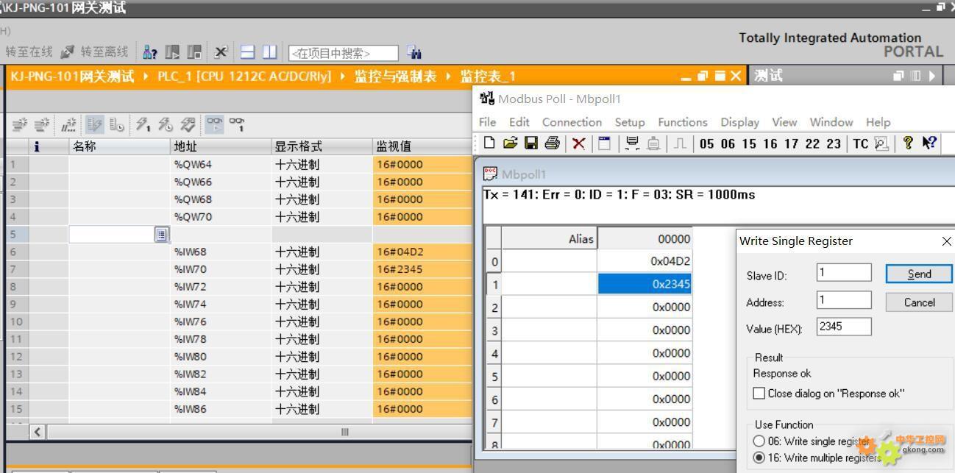Click the open file icon in Modbus Poll
The image size is (955, 473).
click(x=510, y=143)
